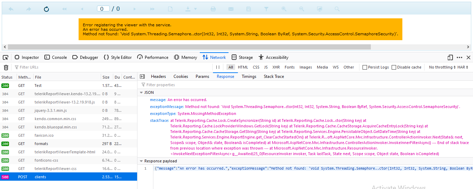
Task: Toggle the XHR request filter
Action: (x=276, y=67)
